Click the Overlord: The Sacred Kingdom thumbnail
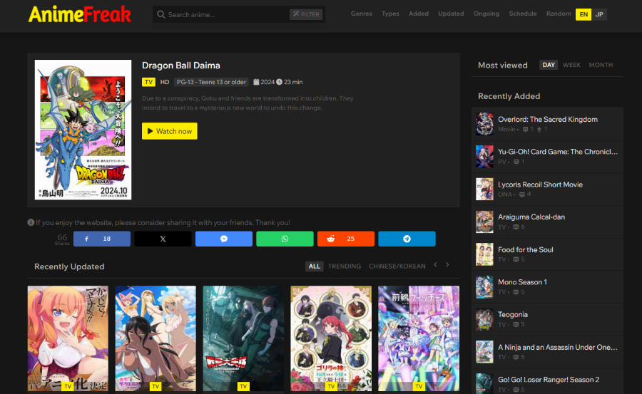The image size is (642, 394). click(x=484, y=124)
